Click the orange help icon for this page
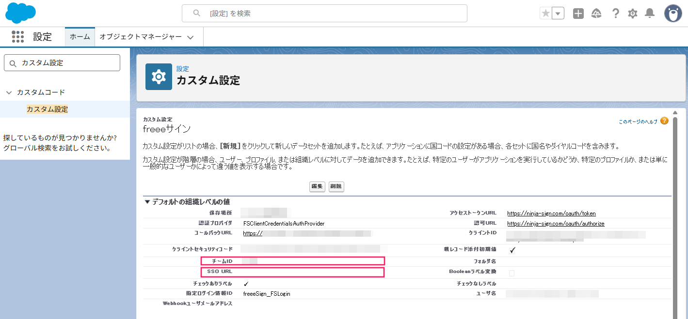 pyautogui.click(x=664, y=121)
